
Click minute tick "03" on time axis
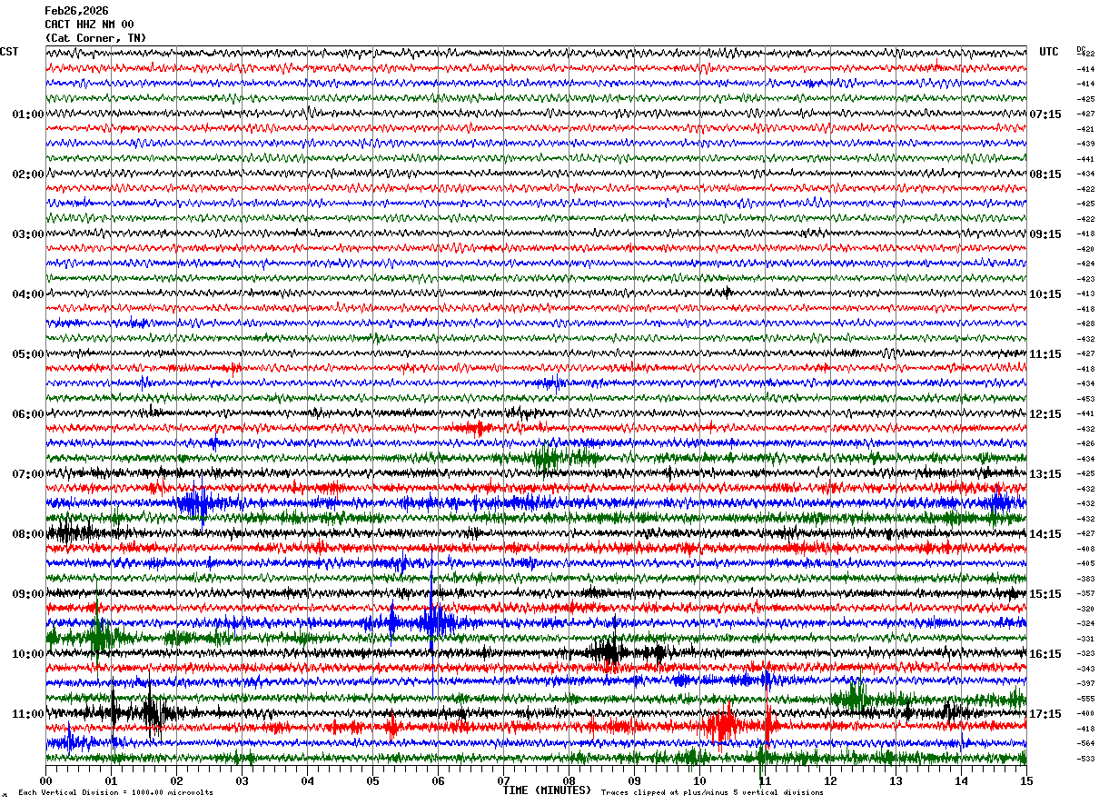point(242,780)
